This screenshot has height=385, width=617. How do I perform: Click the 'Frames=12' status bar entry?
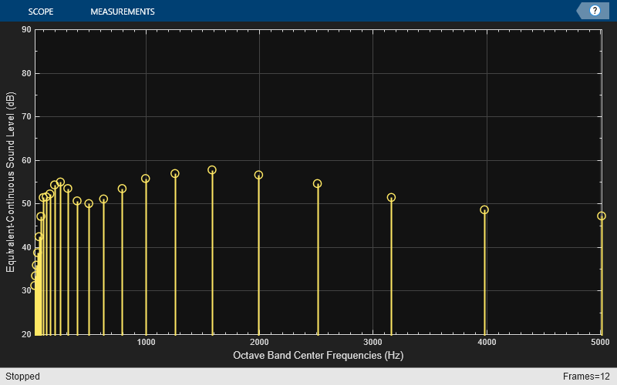(x=586, y=377)
